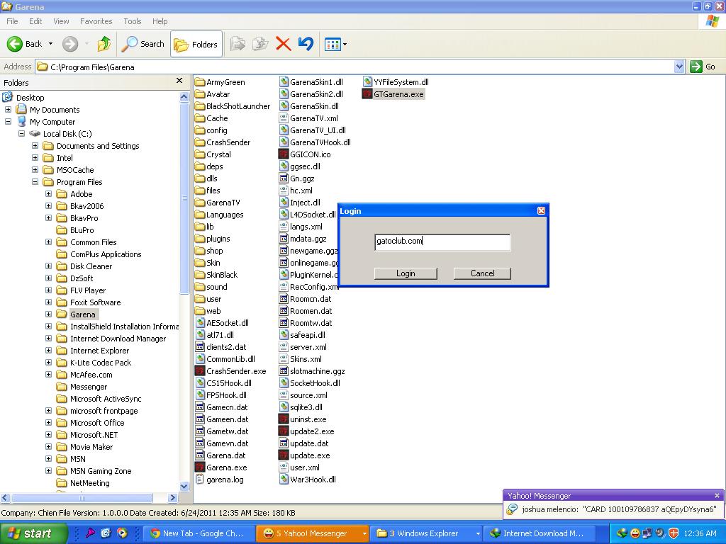Click the red Delete toolbar icon
The height and width of the screenshot is (544, 726).
[283, 44]
